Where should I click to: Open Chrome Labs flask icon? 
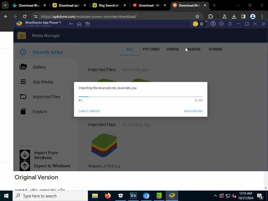224,16
